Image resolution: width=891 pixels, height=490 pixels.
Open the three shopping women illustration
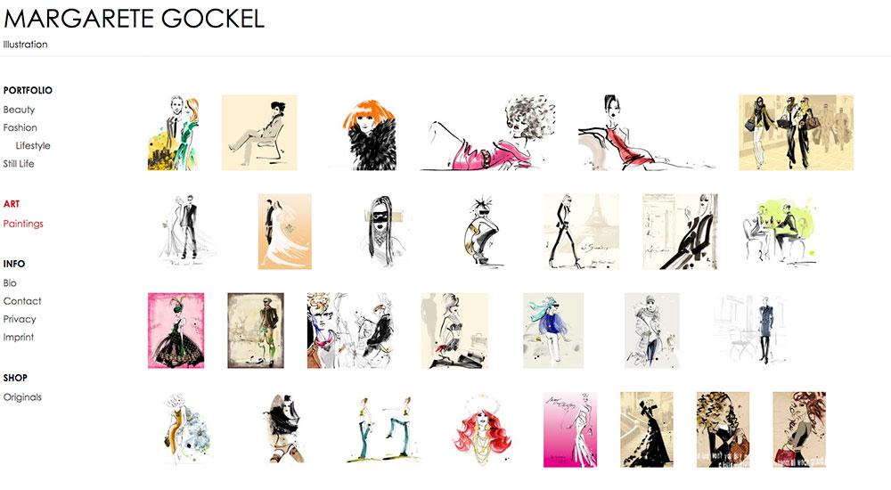tap(796, 133)
